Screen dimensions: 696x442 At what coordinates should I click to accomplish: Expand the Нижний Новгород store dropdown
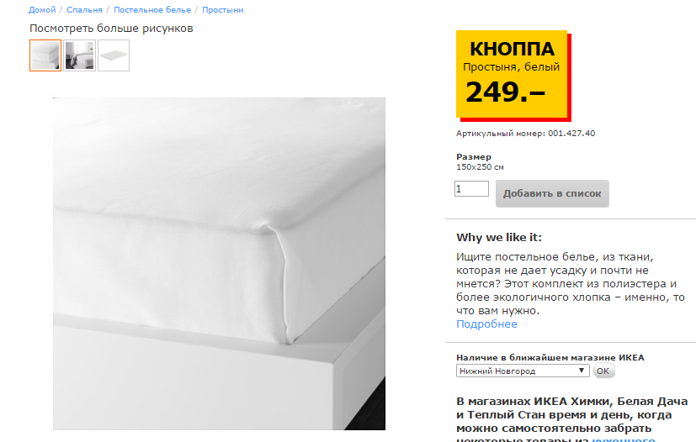tap(523, 371)
